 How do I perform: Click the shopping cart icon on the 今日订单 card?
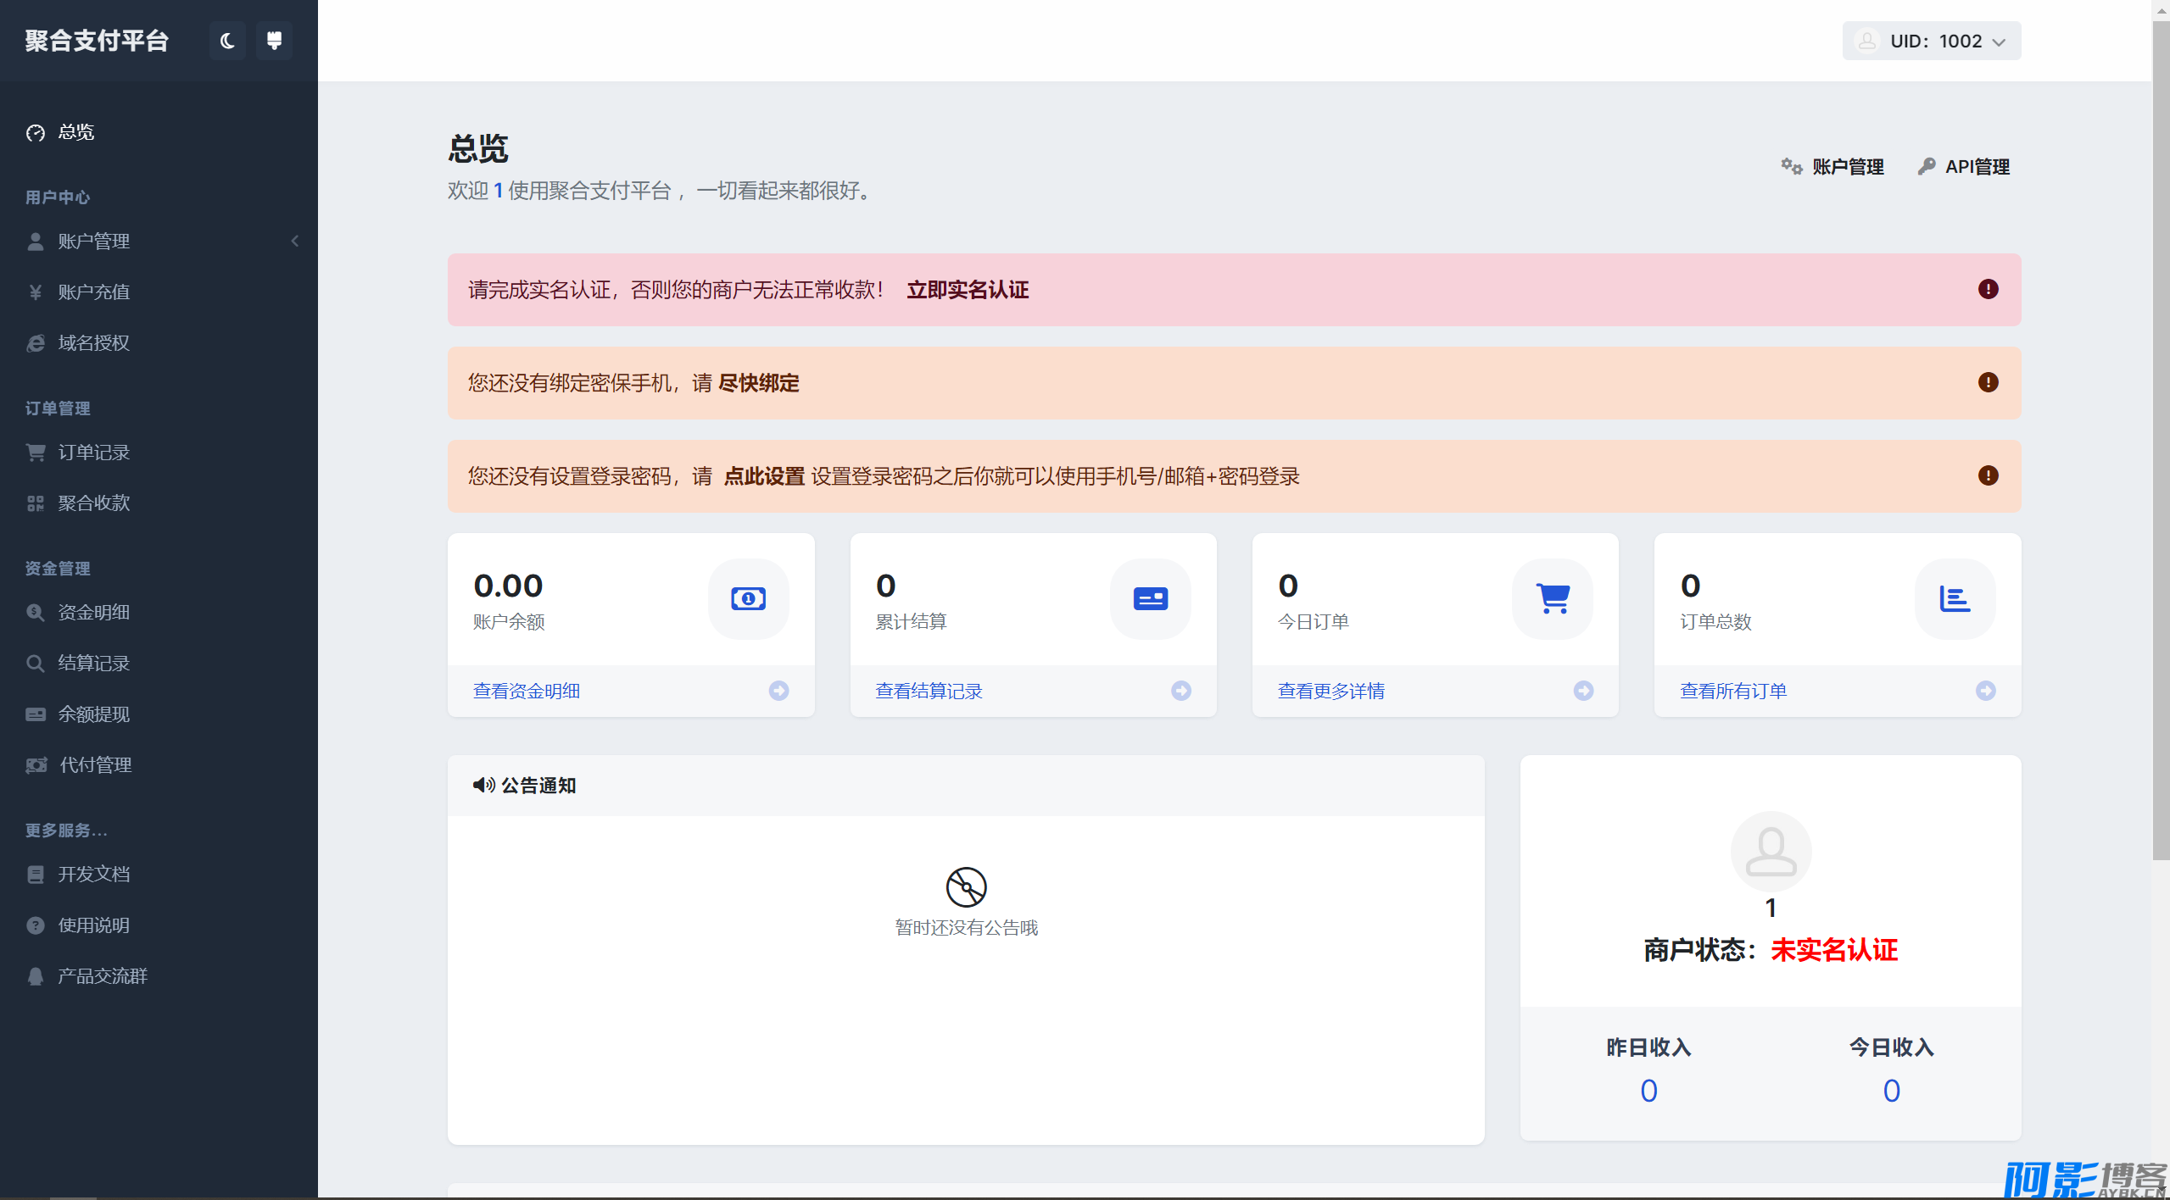pos(1552,599)
